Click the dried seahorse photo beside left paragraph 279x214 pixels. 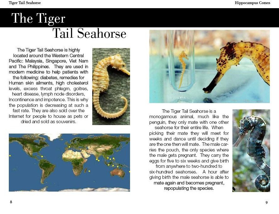tap(111, 86)
